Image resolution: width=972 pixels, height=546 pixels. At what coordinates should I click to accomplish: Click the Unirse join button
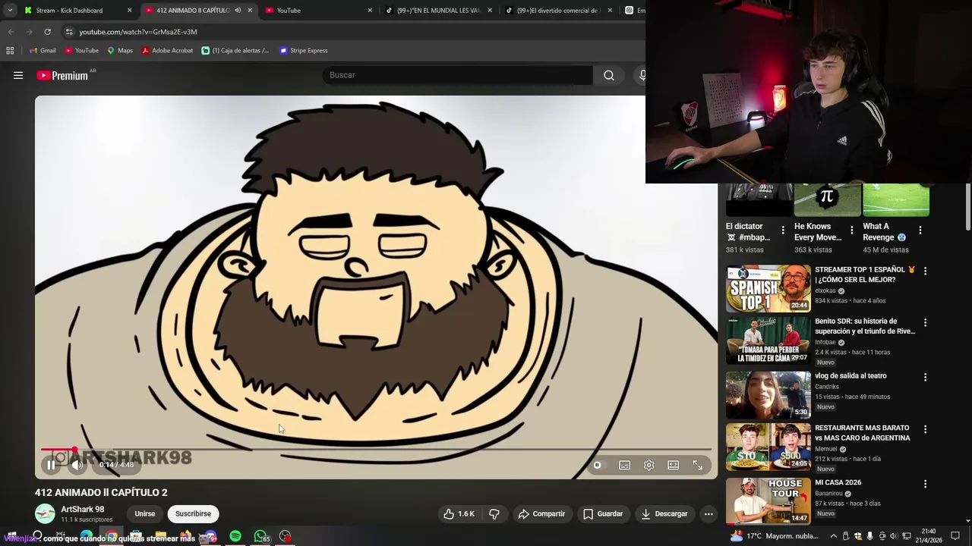[144, 513]
